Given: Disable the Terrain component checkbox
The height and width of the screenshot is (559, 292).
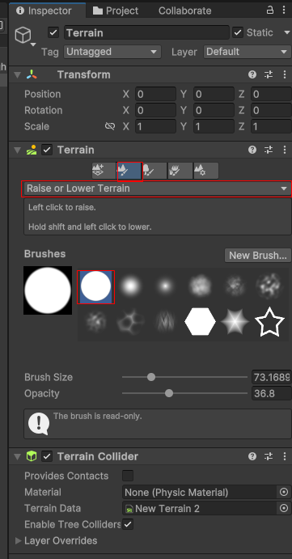Looking at the screenshot, I should 47,150.
